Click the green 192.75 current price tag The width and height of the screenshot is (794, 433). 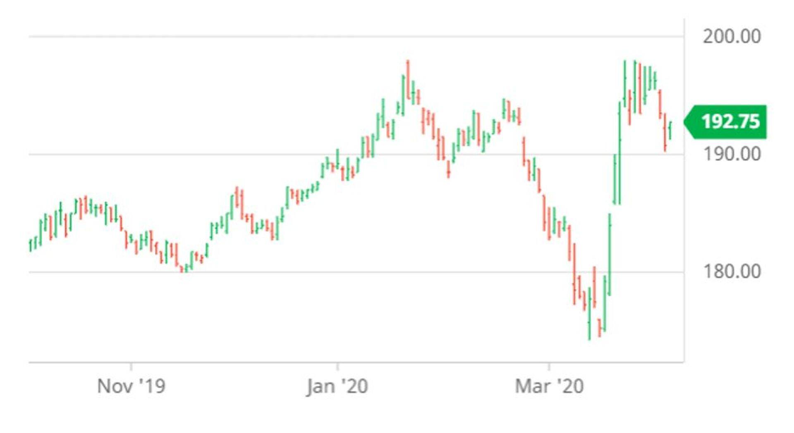tap(730, 122)
